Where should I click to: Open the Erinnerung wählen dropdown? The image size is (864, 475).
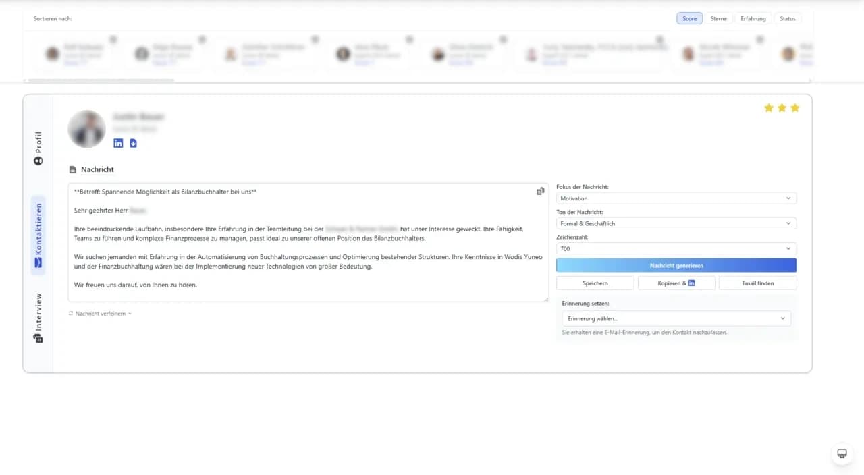[x=676, y=318]
